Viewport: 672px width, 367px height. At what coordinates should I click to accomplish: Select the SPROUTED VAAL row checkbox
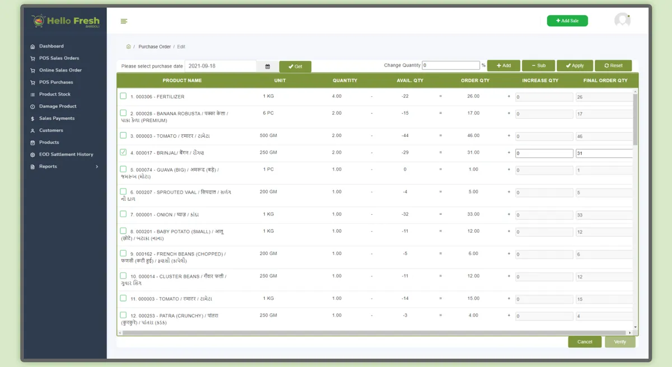tap(123, 191)
